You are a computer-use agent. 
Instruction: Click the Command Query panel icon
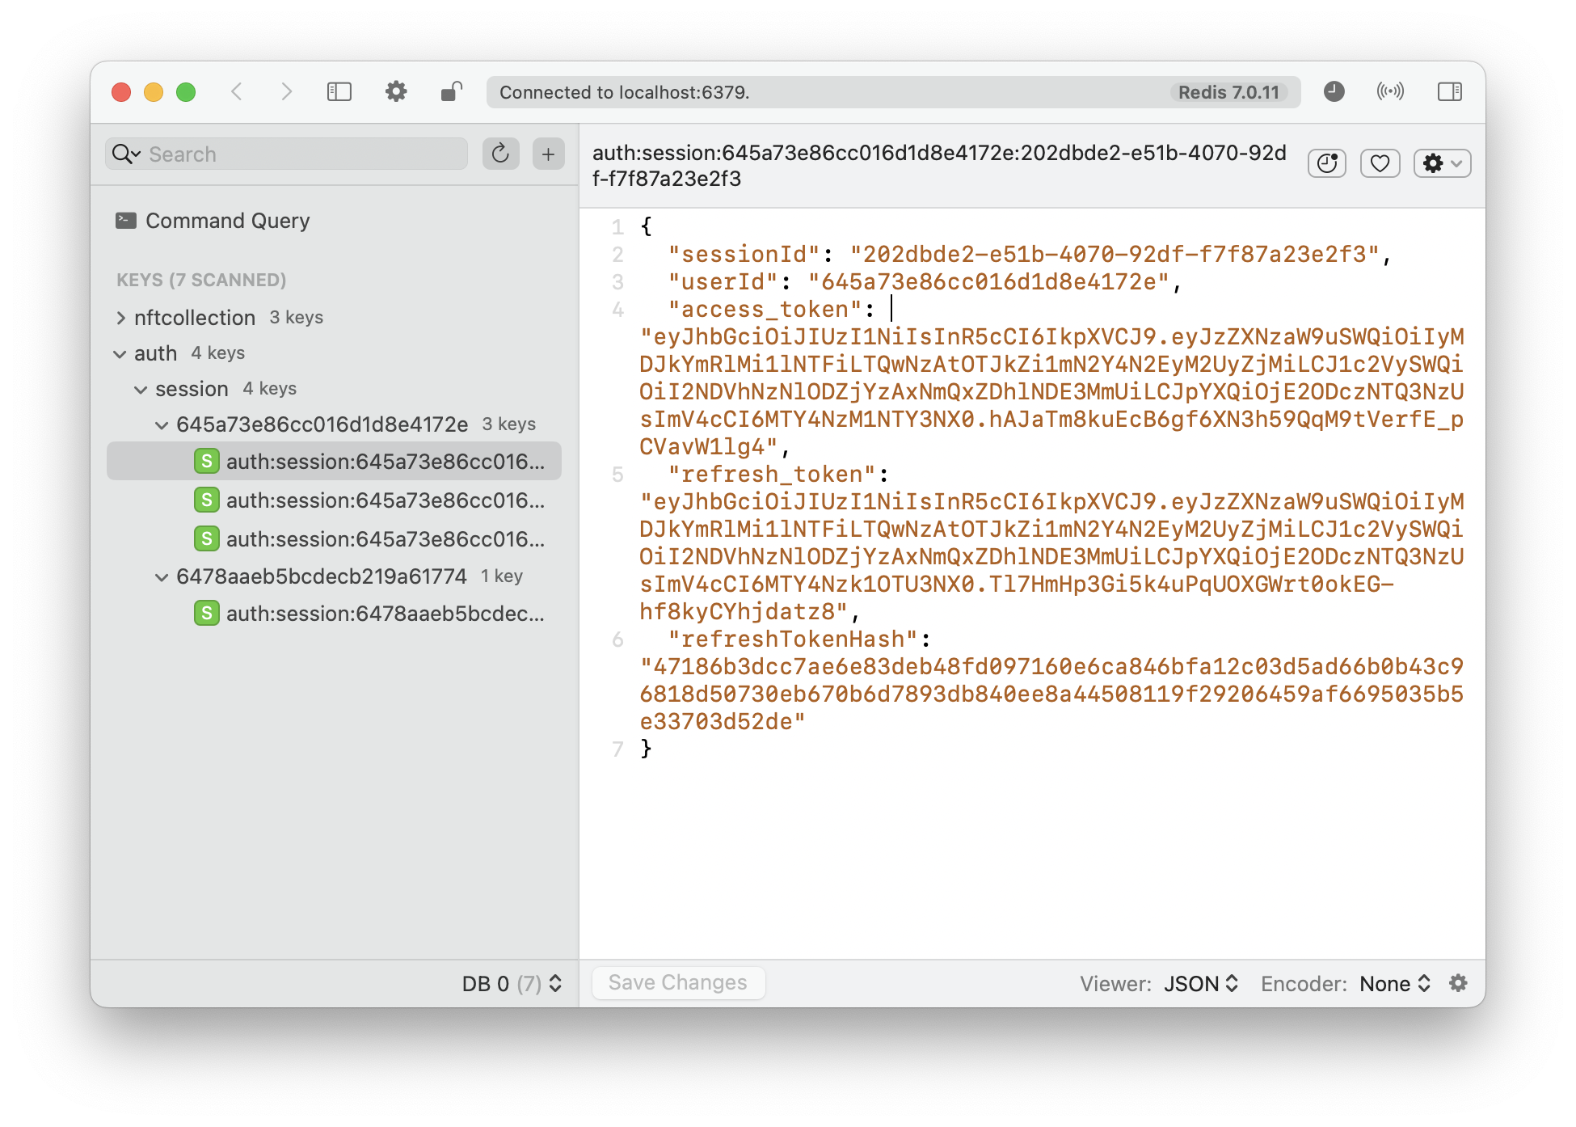click(127, 221)
